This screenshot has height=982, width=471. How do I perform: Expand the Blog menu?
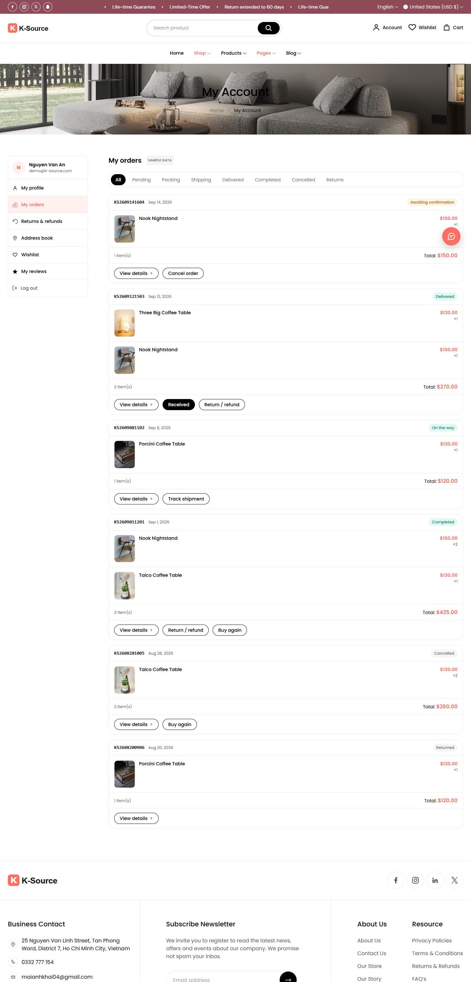click(293, 53)
